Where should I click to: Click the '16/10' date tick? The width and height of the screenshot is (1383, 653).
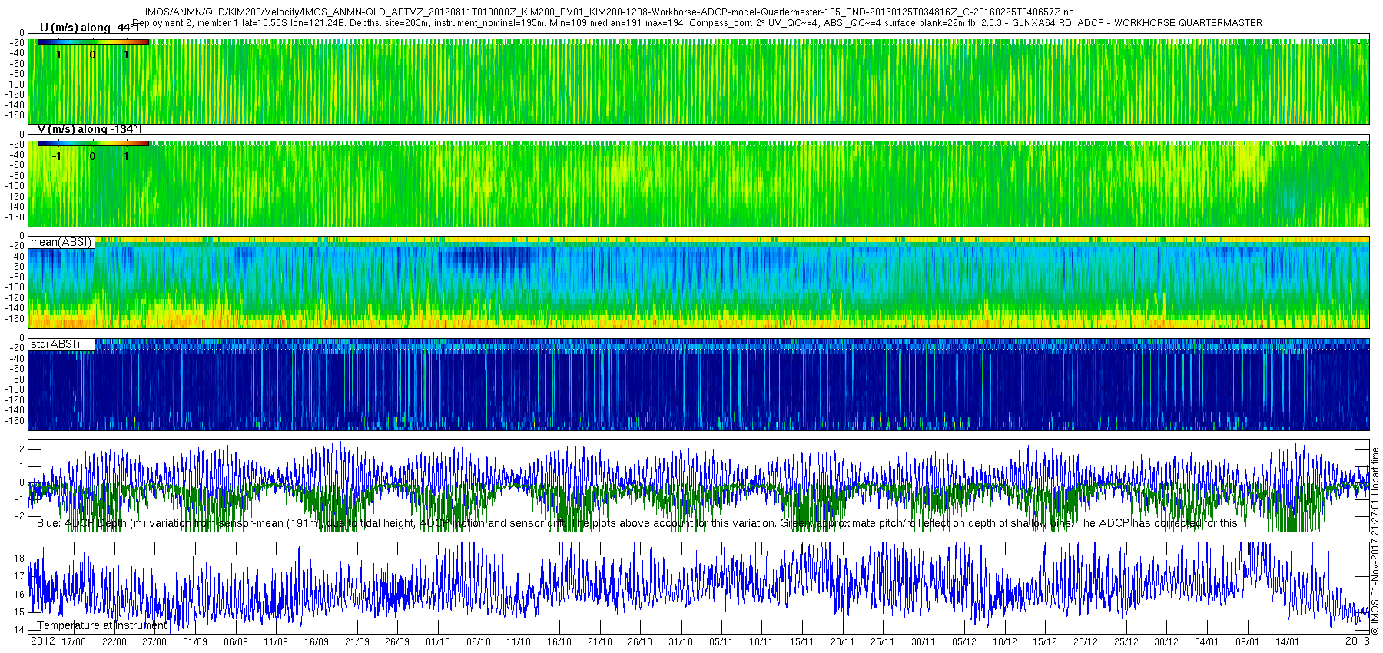[x=559, y=642]
